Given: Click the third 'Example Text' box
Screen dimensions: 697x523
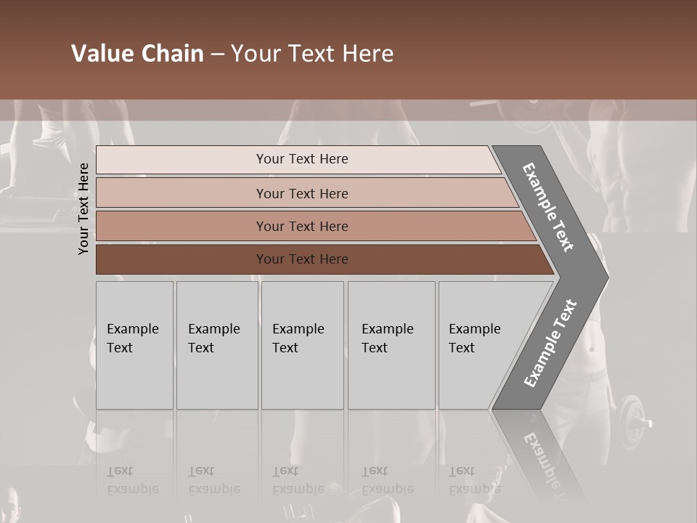Looking at the screenshot, I should 302,345.
